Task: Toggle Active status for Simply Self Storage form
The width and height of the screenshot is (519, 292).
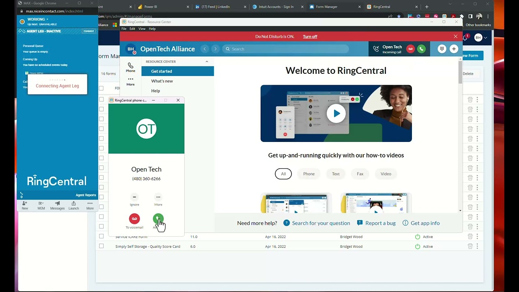Action: [418, 246]
